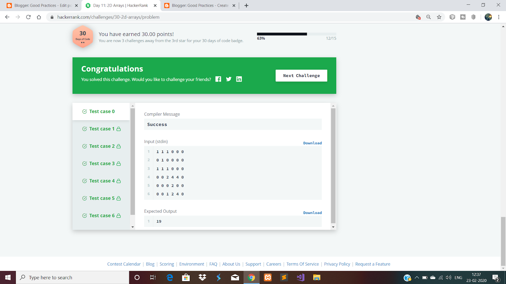Expand hidden icons in the system tray
This screenshot has width=506, height=284.
coord(417,277)
